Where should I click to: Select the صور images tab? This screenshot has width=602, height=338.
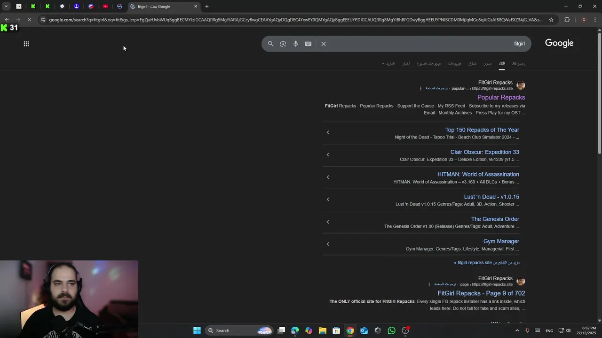[x=488, y=63]
